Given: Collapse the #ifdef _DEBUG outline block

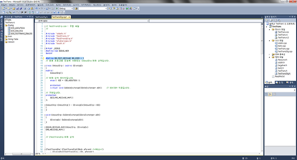Looking at the screenshot, I should point(45,49).
